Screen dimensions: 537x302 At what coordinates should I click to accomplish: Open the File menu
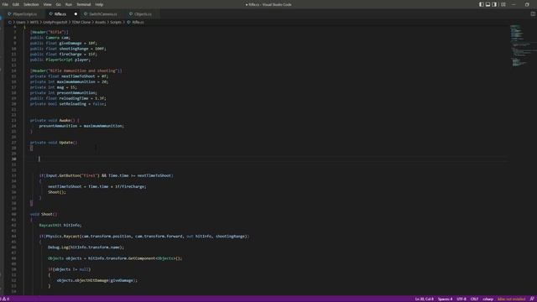point(5,4)
